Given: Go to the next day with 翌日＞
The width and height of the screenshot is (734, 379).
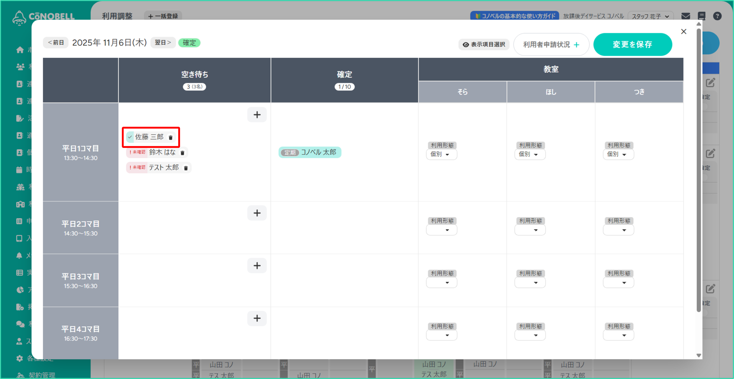Looking at the screenshot, I should (x=163, y=42).
